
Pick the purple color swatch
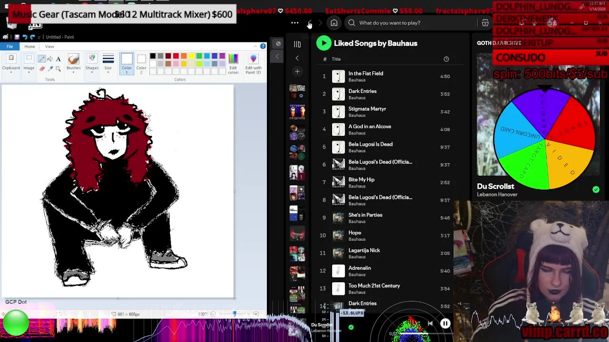coord(222,56)
